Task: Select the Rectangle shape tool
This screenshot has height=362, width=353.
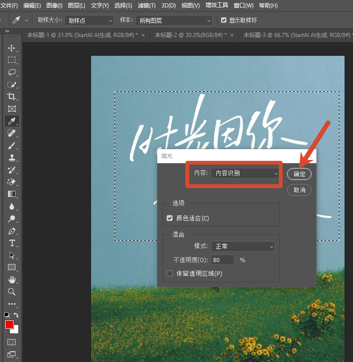Action: (12, 267)
